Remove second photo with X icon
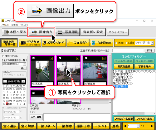156x130 pixels. click(x=78, y=58)
